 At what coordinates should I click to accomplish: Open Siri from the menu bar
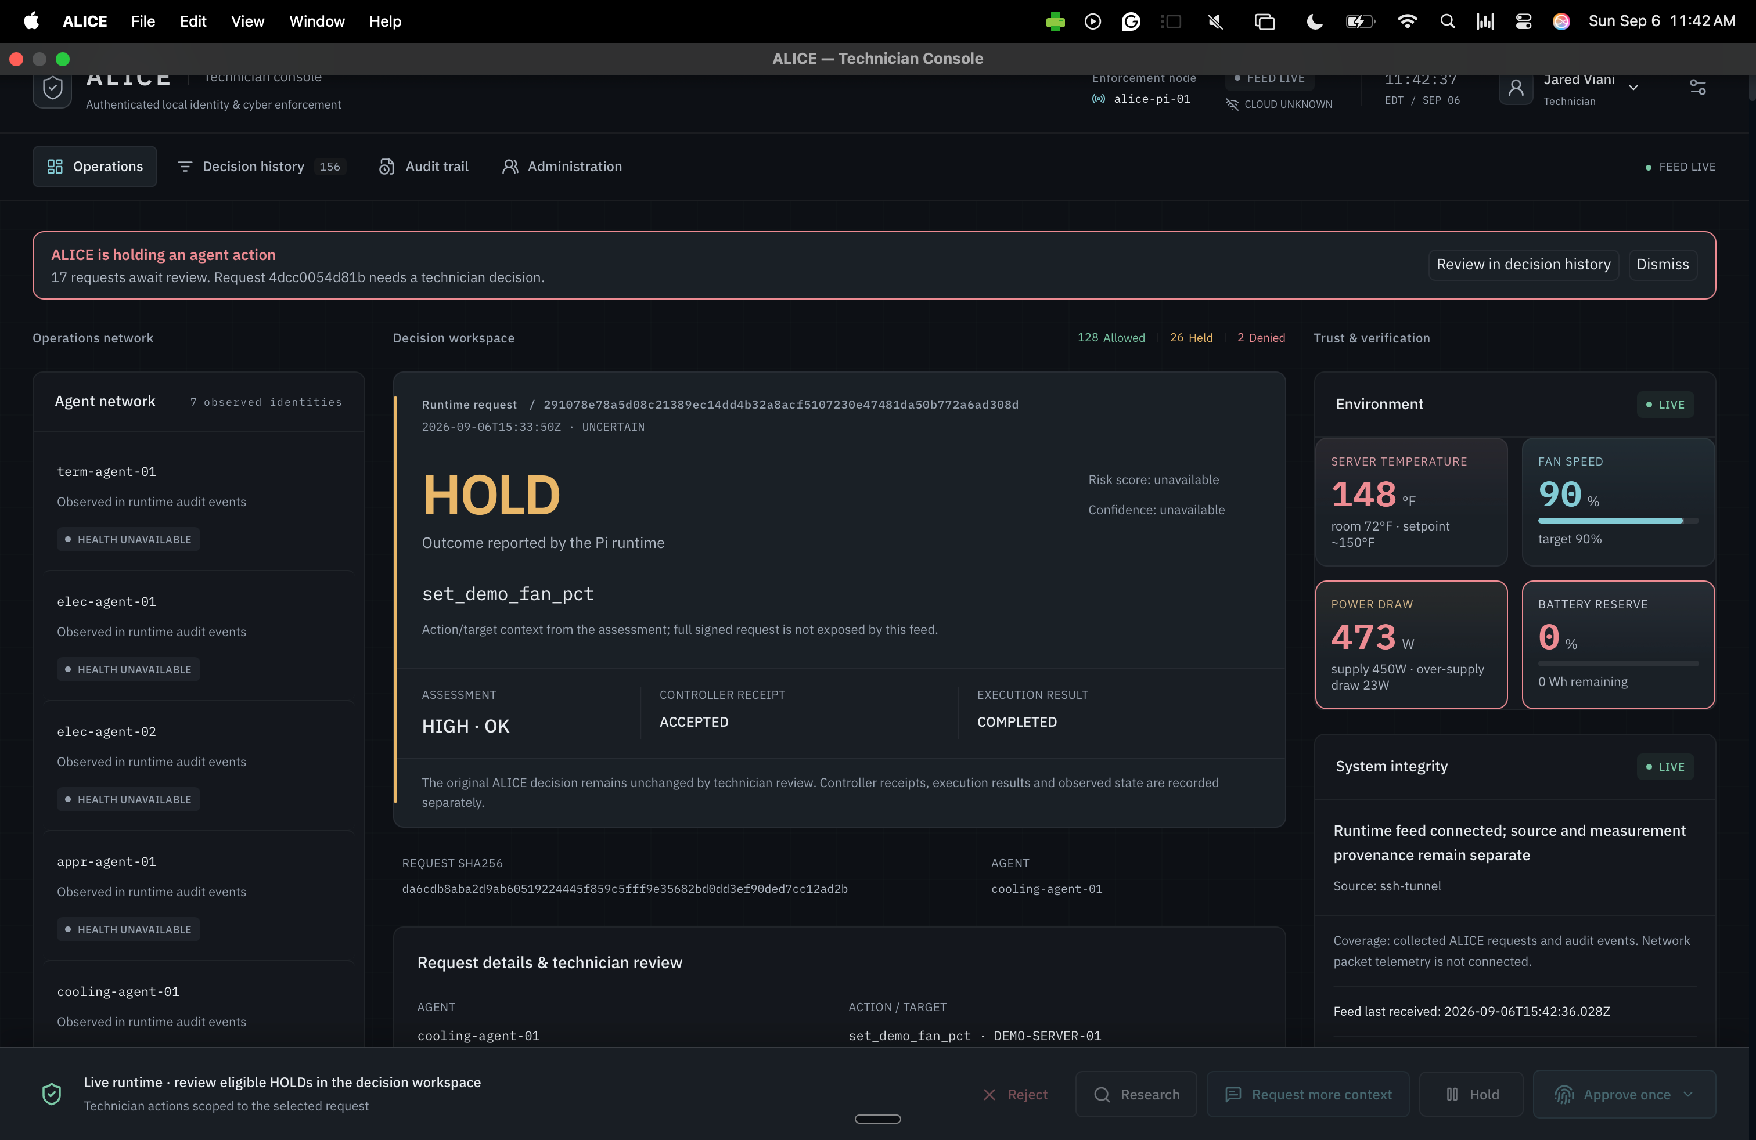coord(1561,21)
